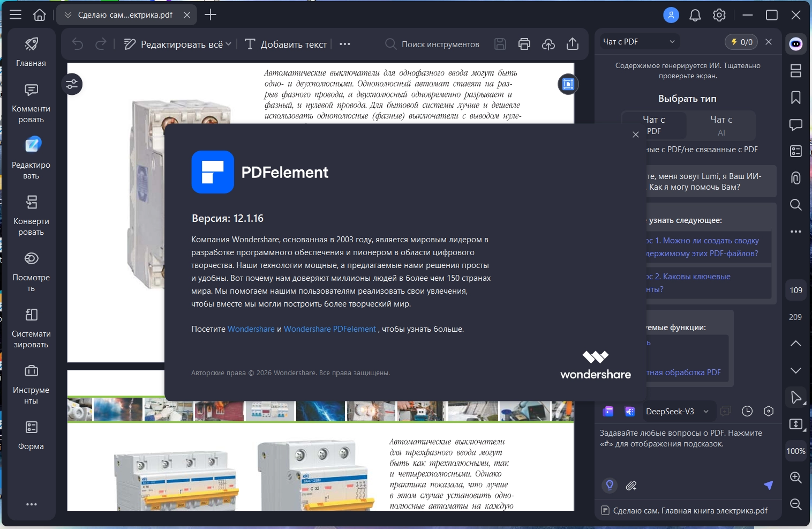Viewport: 812px width, 529px height.
Task: Open notifications bell
Action: click(695, 15)
